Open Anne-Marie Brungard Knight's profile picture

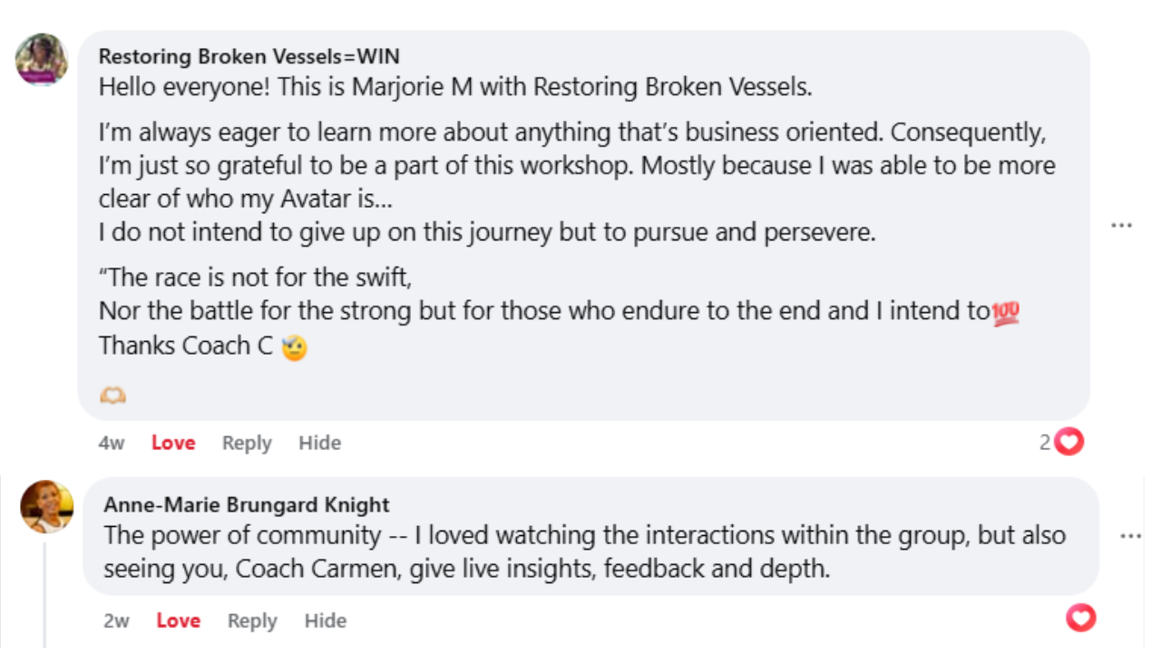[x=47, y=506]
